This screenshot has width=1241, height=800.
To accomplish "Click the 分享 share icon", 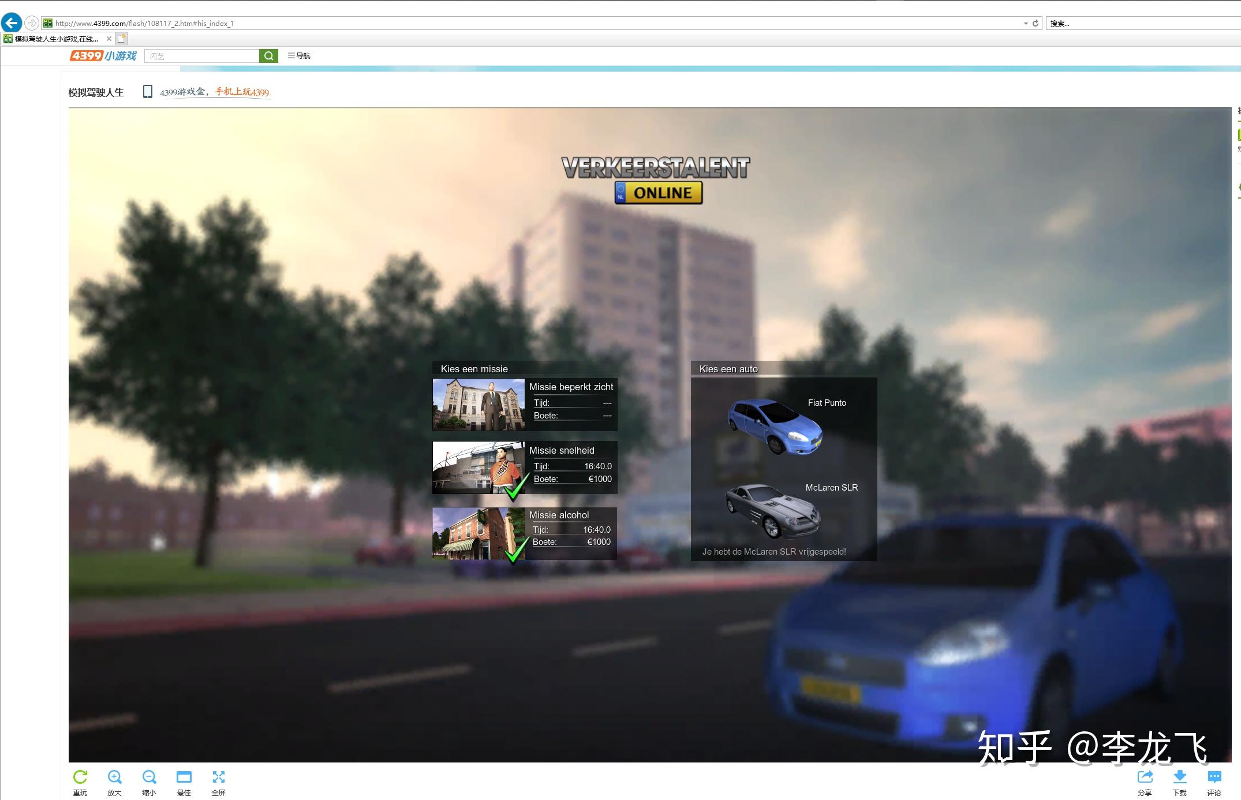I will pos(1145,777).
